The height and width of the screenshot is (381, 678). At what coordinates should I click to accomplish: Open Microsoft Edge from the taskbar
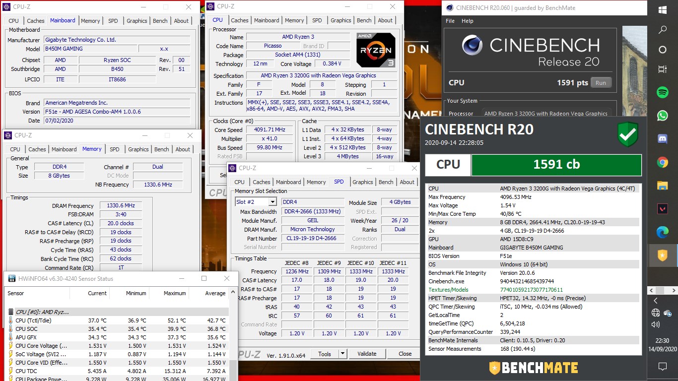click(662, 232)
